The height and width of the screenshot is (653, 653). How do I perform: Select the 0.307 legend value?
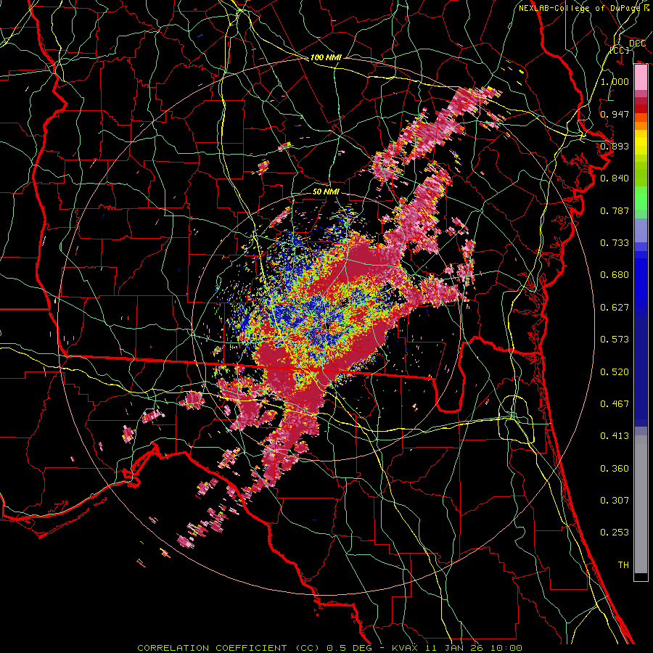[615, 501]
